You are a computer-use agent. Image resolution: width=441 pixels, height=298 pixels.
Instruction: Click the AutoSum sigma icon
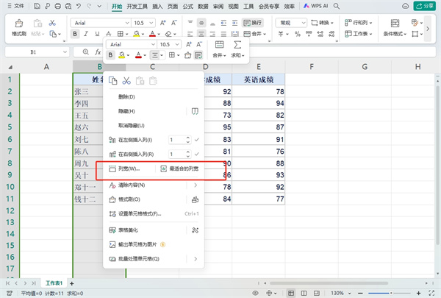coord(238,45)
